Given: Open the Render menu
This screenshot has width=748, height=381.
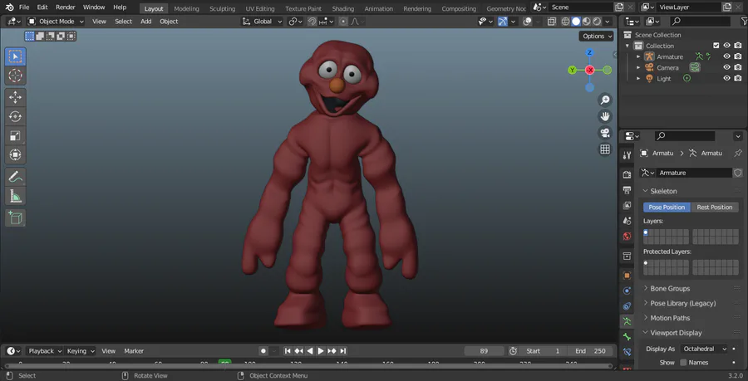Looking at the screenshot, I should (x=65, y=7).
